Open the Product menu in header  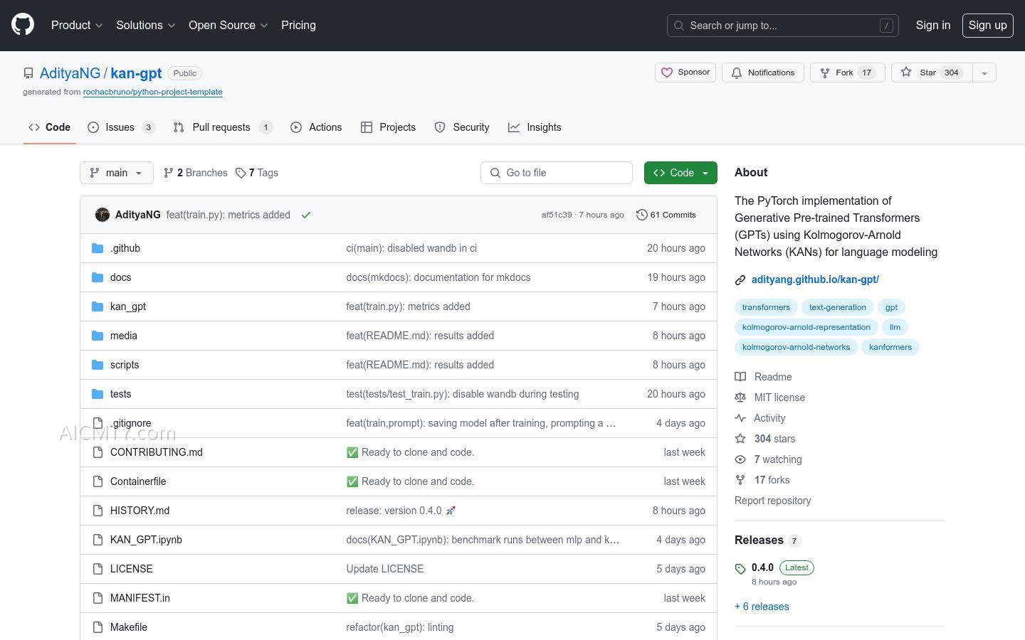77,25
